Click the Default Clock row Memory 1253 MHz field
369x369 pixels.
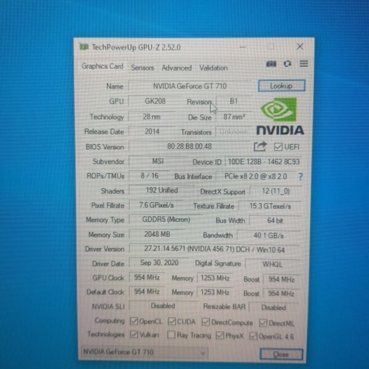click(x=215, y=292)
